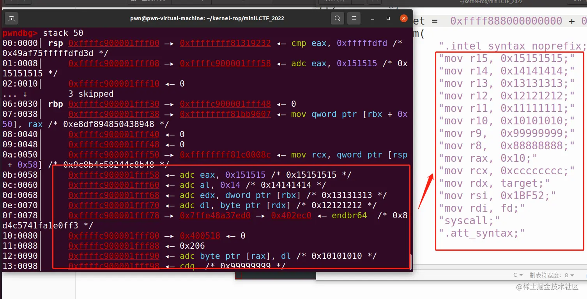Click the 'mov r9, 0x99999999' code line

(507, 133)
